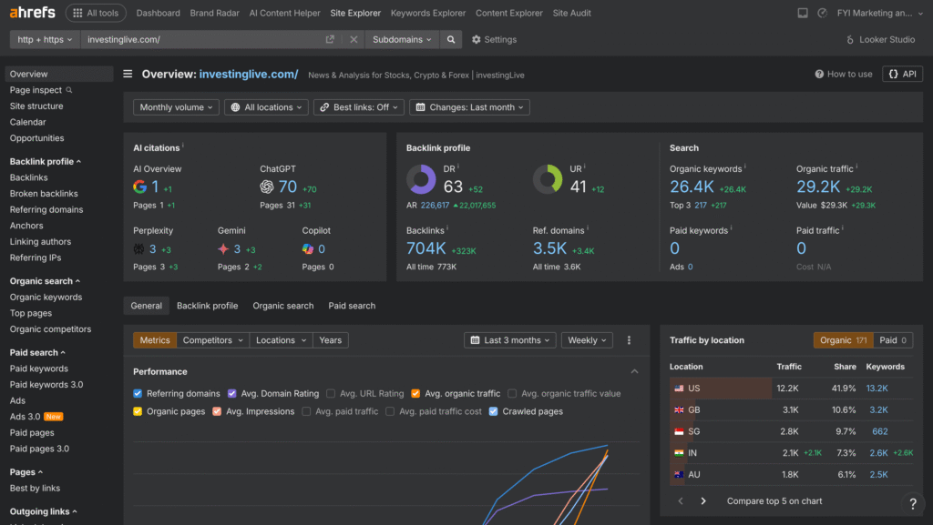Viewport: 933px width, 525px height.
Task: Enable Avg. organic traffic value checkbox
Action: pos(512,394)
